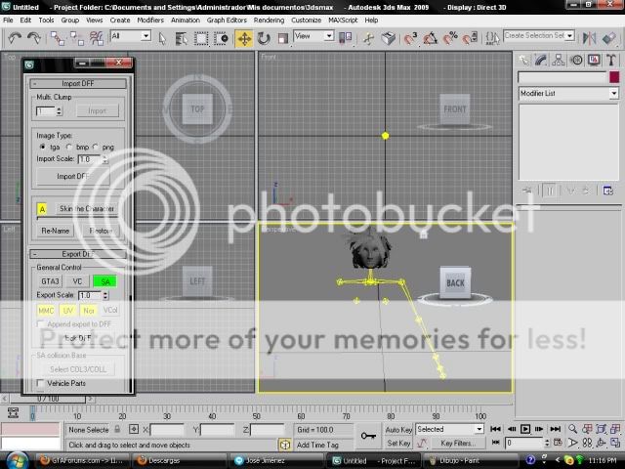Open the Hierarchy command panel tab
Screen dimensions: 625x469
point(558,60)
